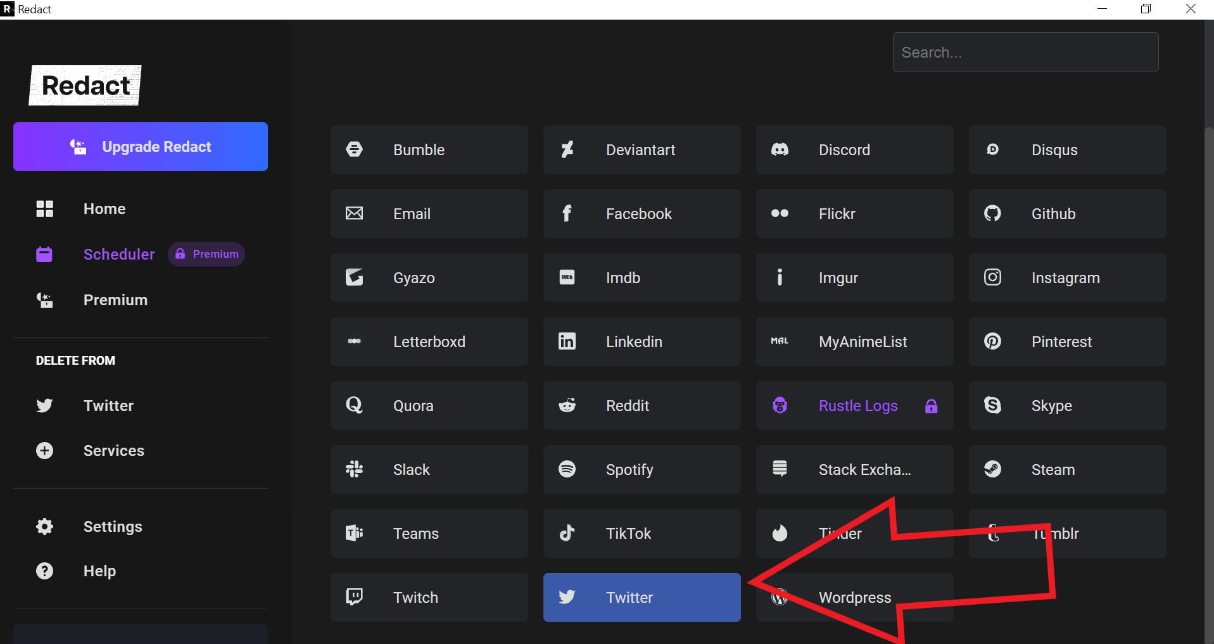Click the Spotify logo icon
The image size is (1214, 644).
(x=567, y=469)
